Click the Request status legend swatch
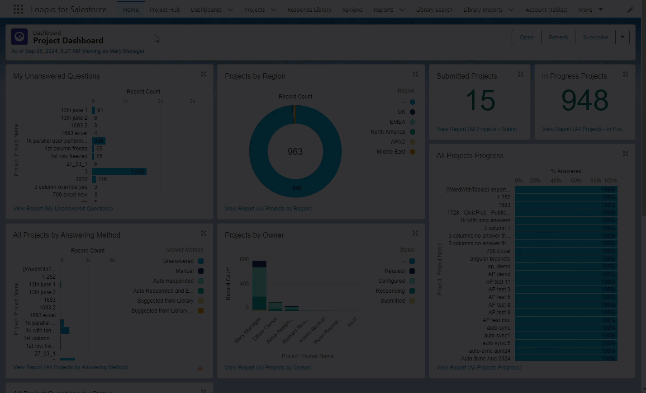The width and height of the screenshot is (646, 393). click(412, 271)
